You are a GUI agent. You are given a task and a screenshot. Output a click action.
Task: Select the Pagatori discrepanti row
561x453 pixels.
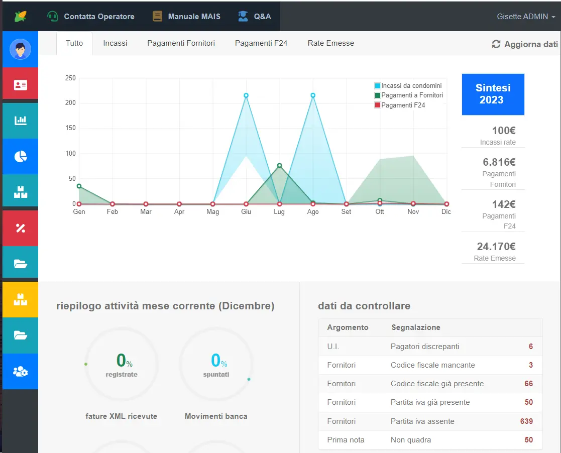coord(430,347)
